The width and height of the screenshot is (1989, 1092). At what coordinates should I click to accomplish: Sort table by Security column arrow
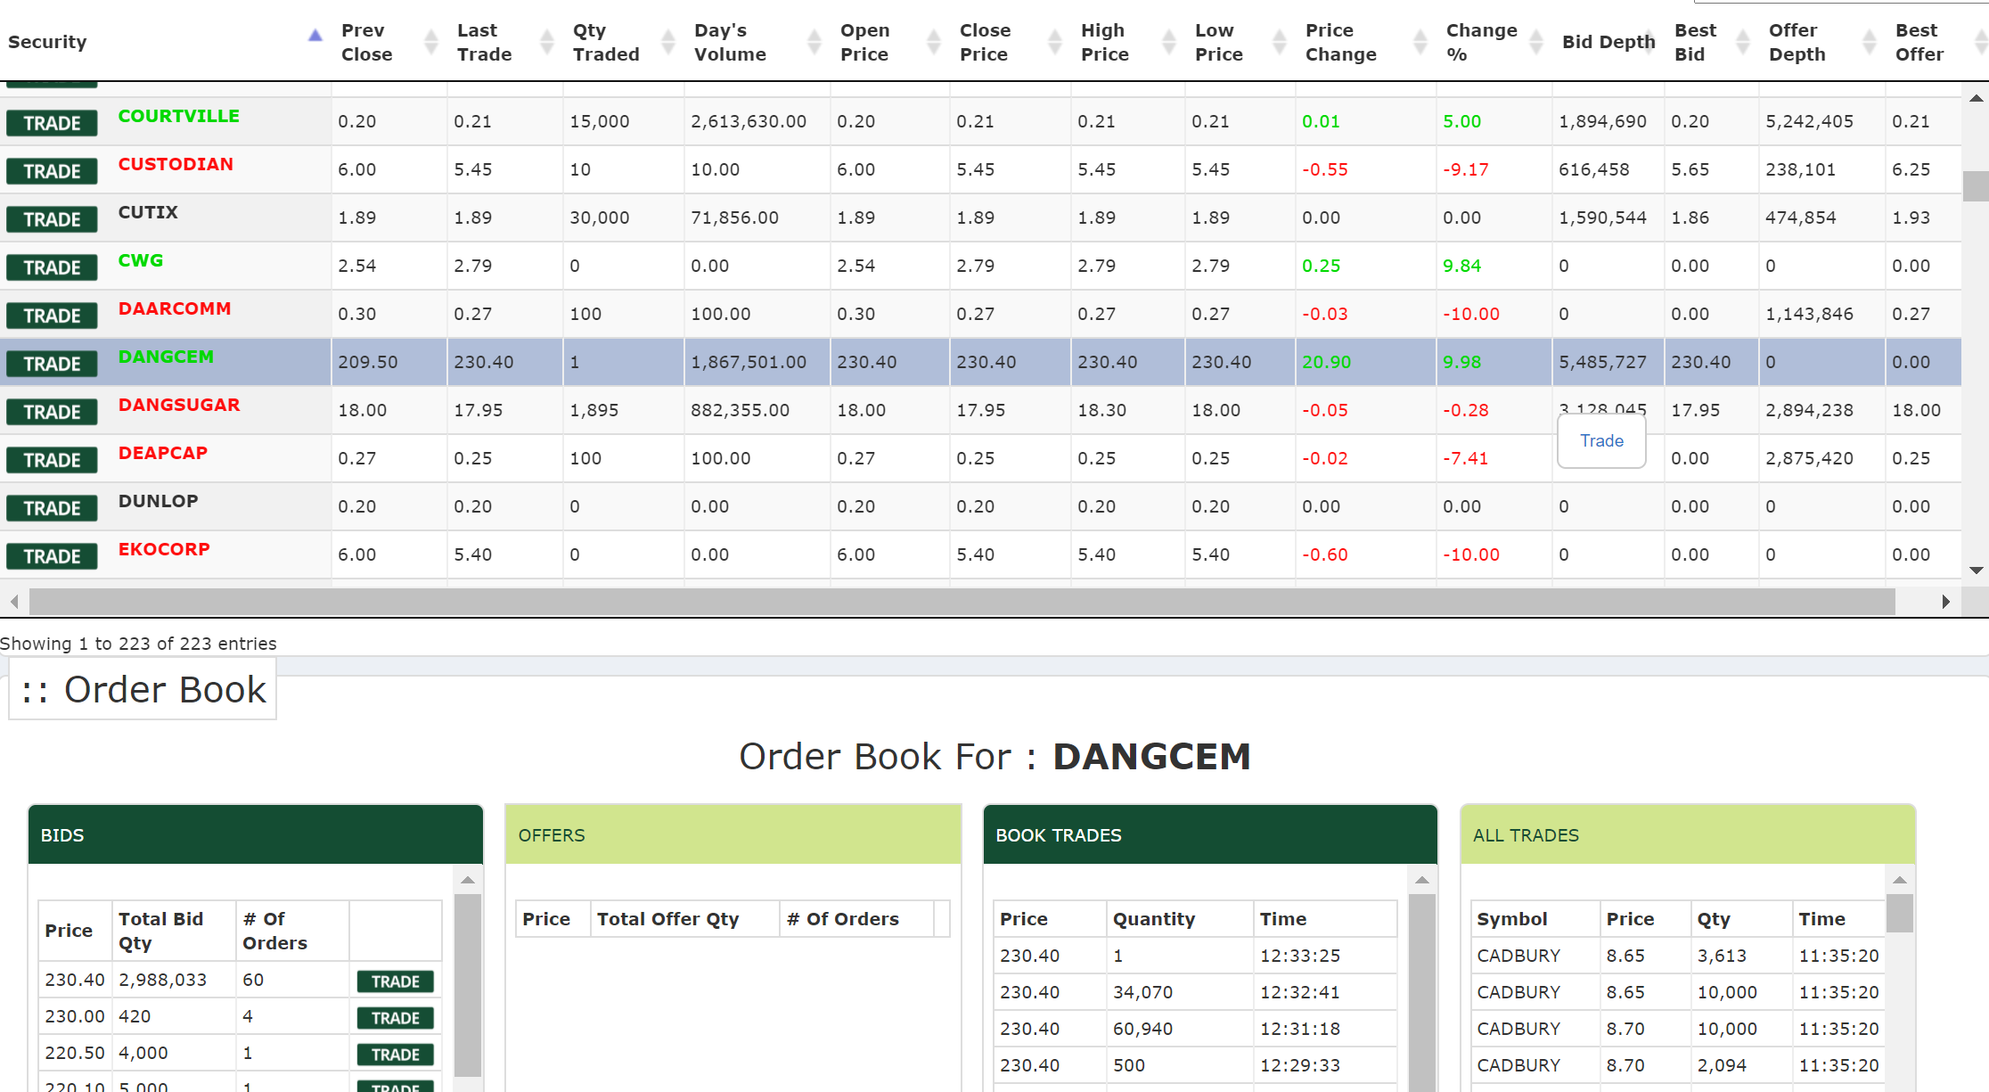315,36
